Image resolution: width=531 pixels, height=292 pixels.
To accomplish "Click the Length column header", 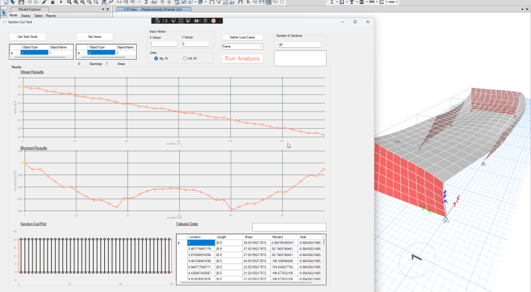I will pyautogui.click(x=229, y=237).
